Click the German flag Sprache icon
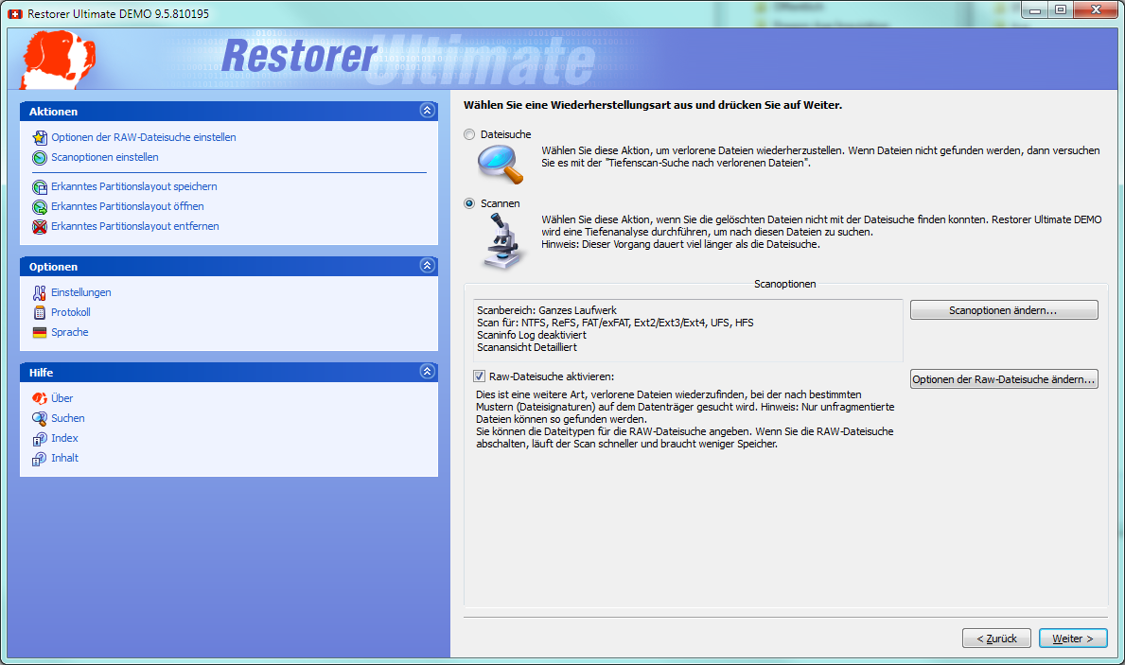Image resolution: width=1125 pixels, height=665 pixels. point(40,333)
